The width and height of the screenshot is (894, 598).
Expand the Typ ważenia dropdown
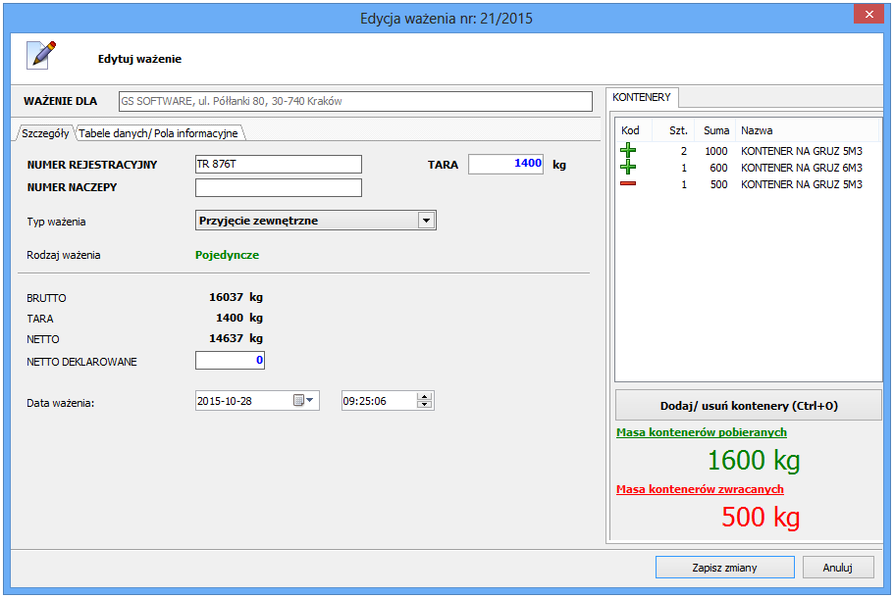pyautogui.click(x=426, y=221)
